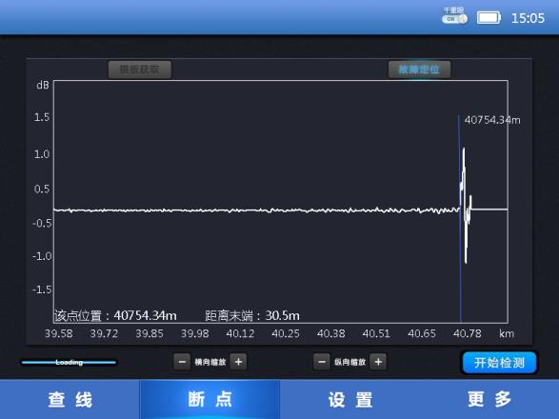Click the 该点位置 40754.34m readout
This screenshot has height=419, width=559.
(115, 315)
